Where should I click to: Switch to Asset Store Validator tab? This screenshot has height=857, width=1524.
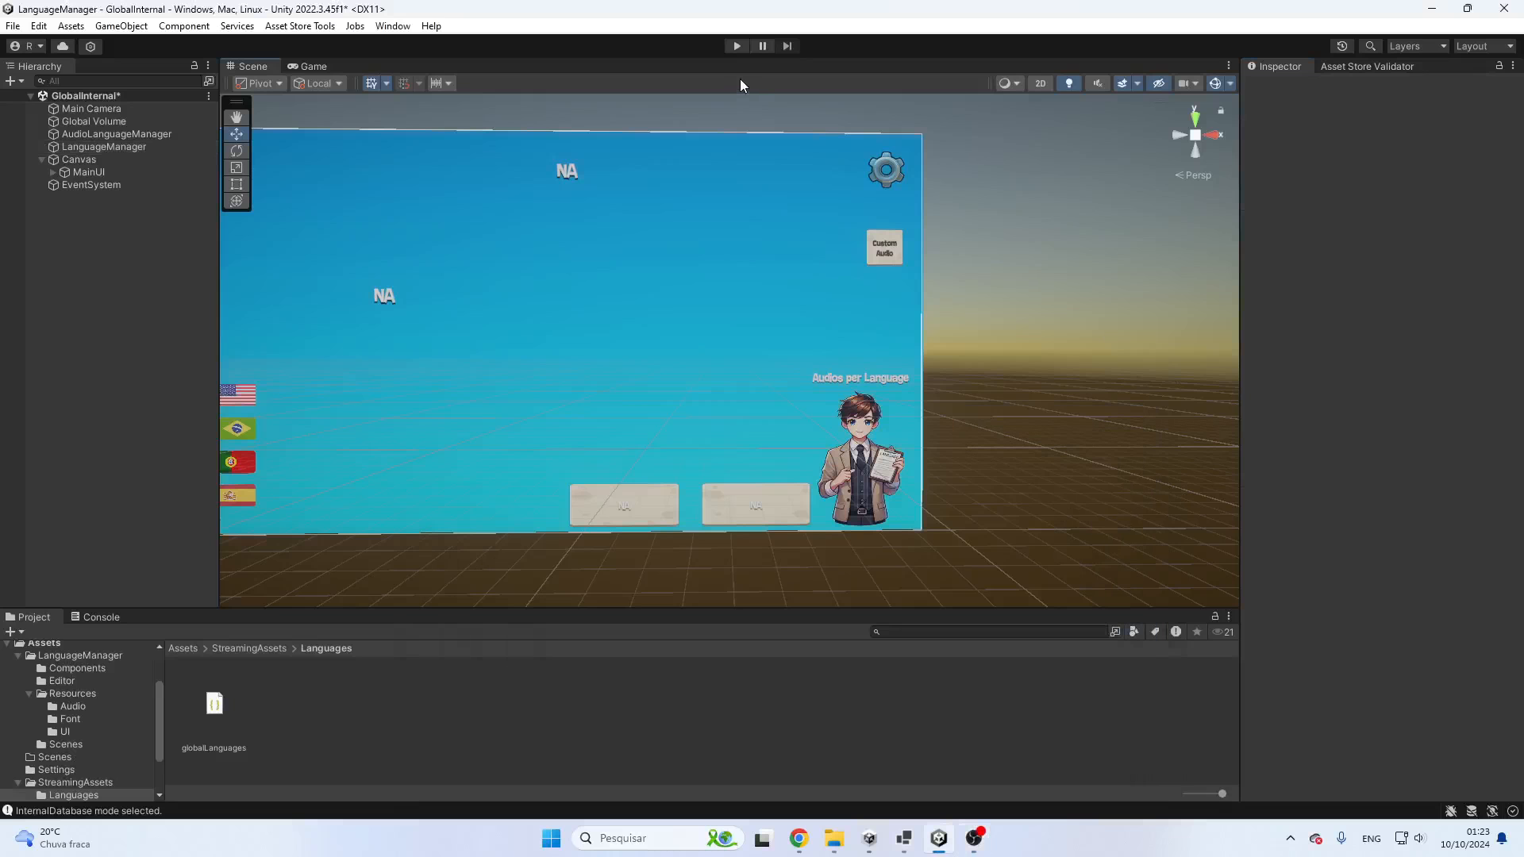[x=1367, y=66]
